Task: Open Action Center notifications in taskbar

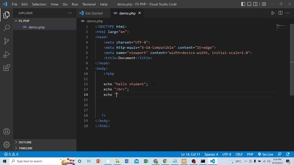Action: point(288,161)
